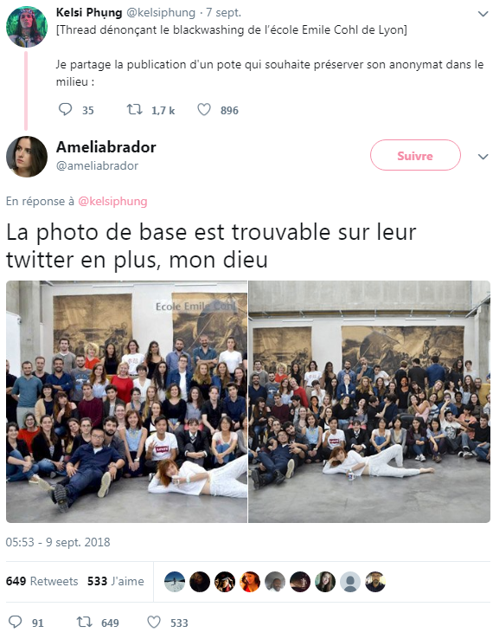Reply to Ameliabrador's tweet via comment icon
This screenshot has height=639, width=493.
[15, 622]
